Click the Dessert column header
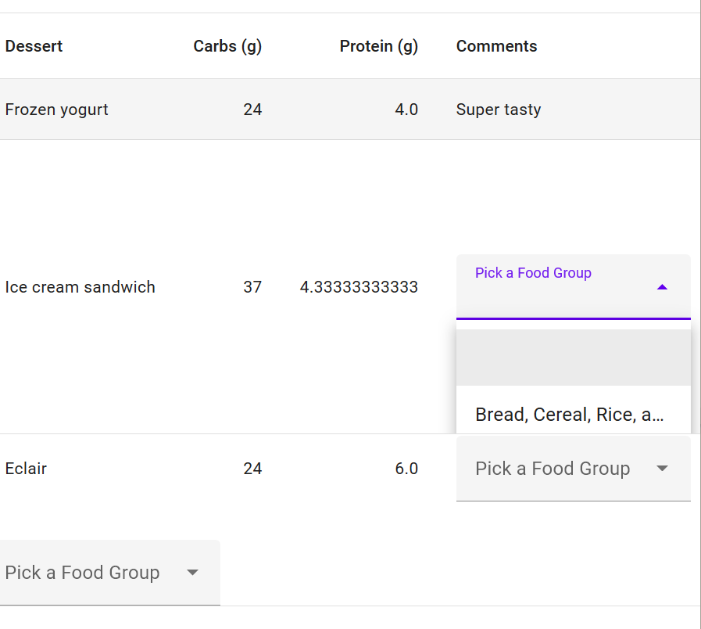Viewport: 701px width, 629px height. coord(34,46)
